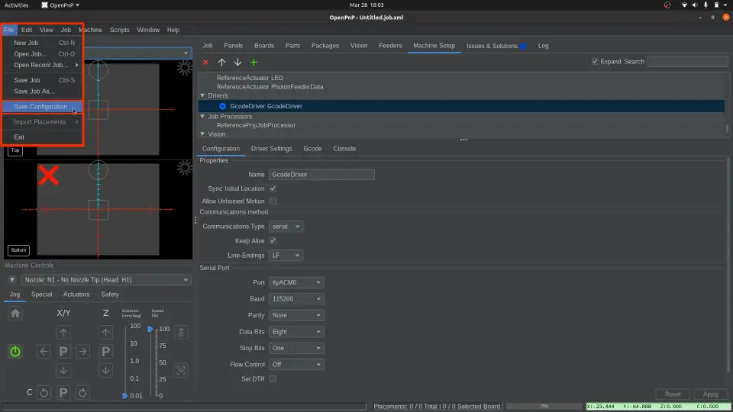Open Line-Endings dropdown
Viewport: 733px width, 412px height.
click(x=286, y=256)
